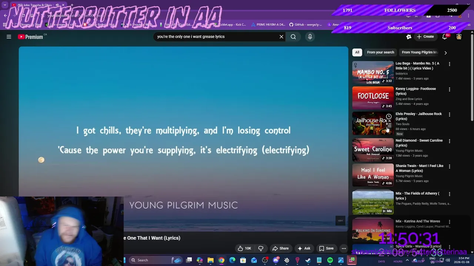Like the video with 10K likes
474x266 pixels.
(x=244, y=248)
